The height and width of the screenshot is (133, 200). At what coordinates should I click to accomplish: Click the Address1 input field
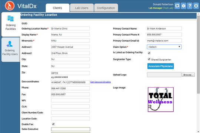[70, 47]
